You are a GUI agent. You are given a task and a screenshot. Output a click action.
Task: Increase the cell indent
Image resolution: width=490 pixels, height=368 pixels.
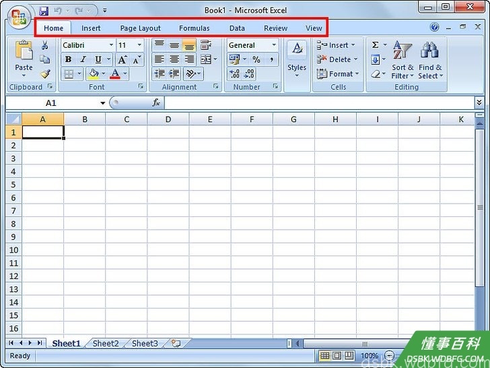[x=174, y=74]
